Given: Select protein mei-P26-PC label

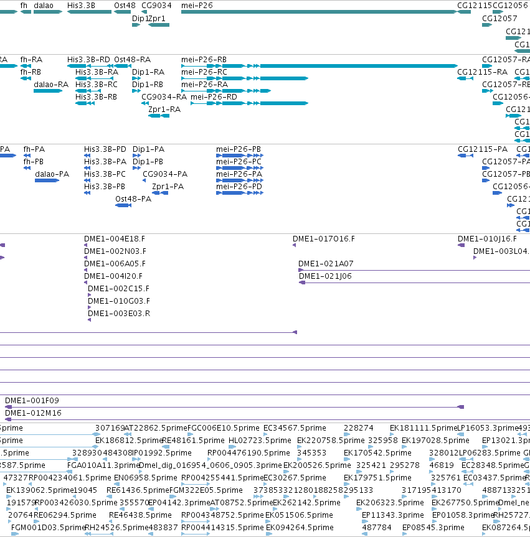Looking at the screenshot, I should [x=239, y=162].
